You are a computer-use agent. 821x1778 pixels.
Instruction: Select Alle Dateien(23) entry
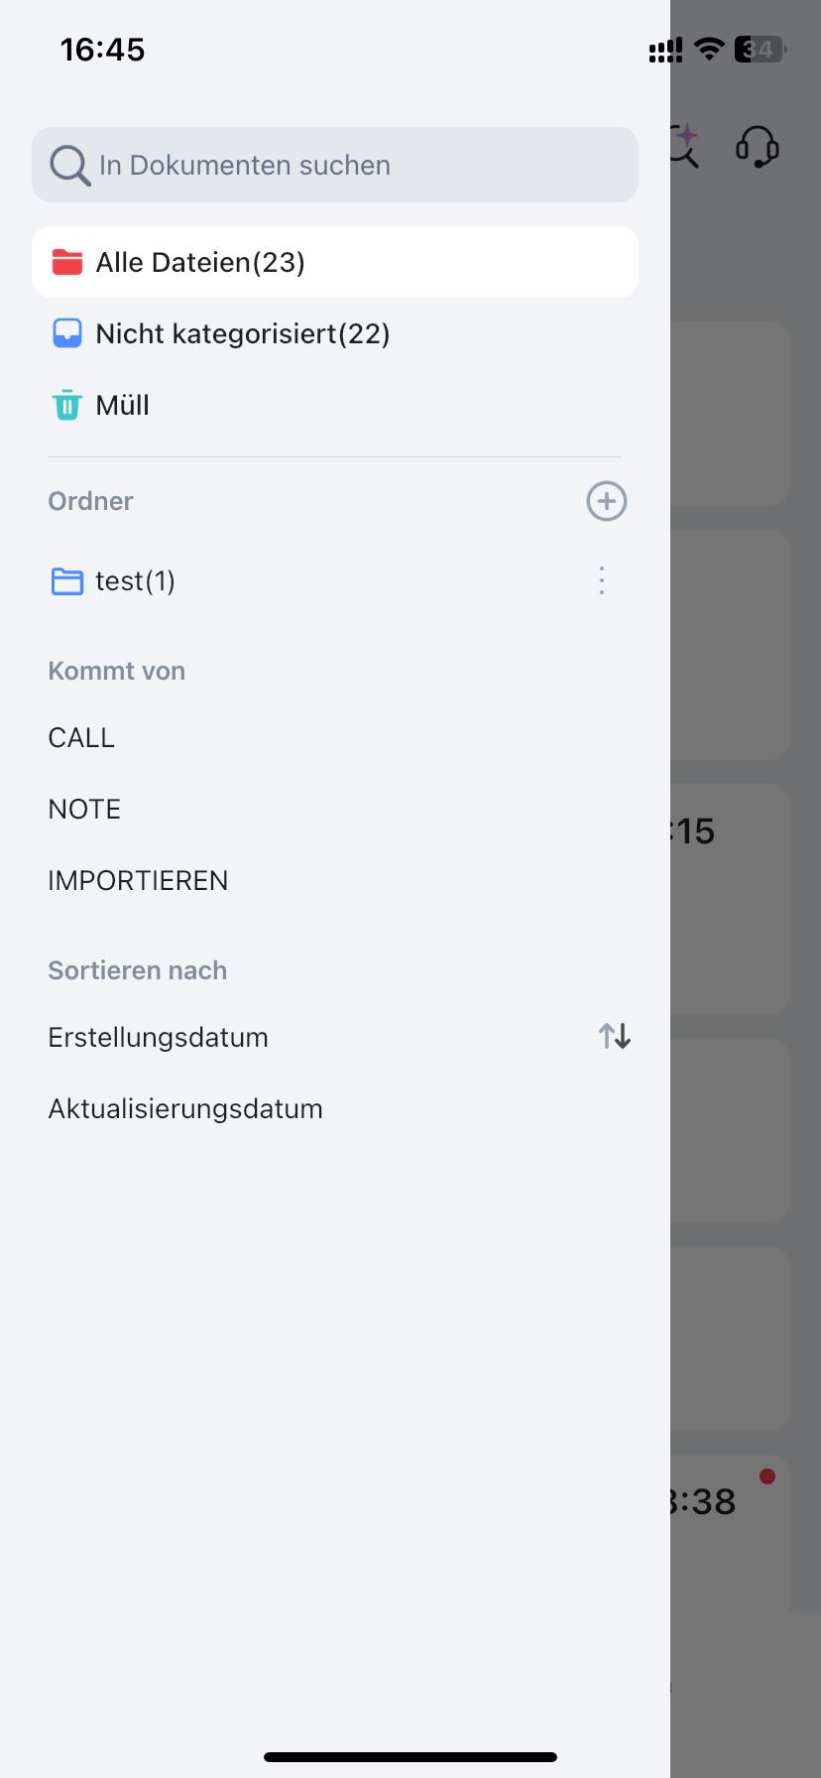coord(335,262)
